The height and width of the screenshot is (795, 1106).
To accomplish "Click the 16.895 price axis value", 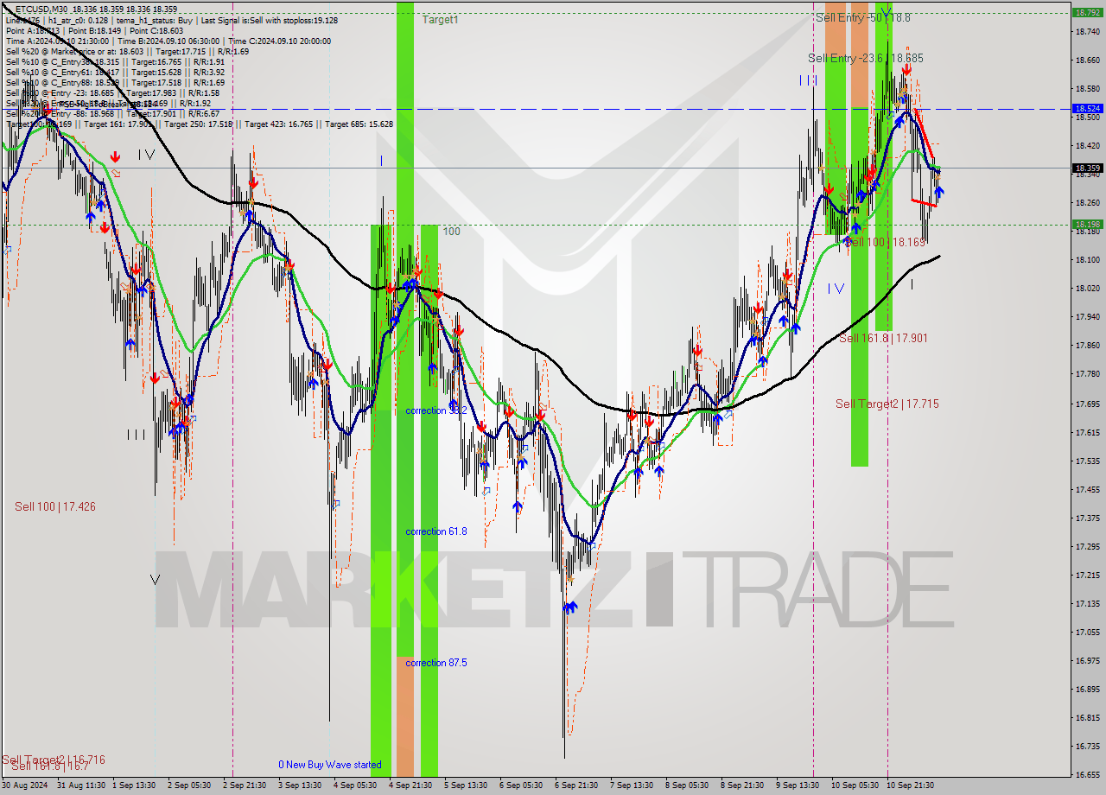I will coord(1087,690).
